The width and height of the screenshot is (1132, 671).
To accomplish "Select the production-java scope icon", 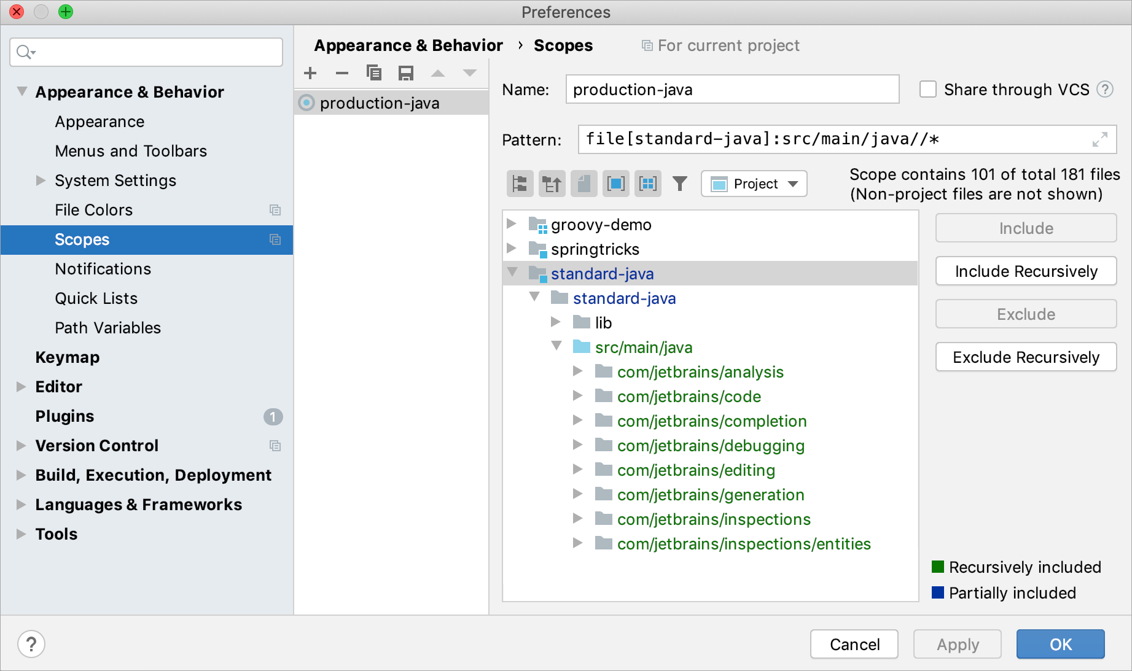I will [x=306, y=103].
